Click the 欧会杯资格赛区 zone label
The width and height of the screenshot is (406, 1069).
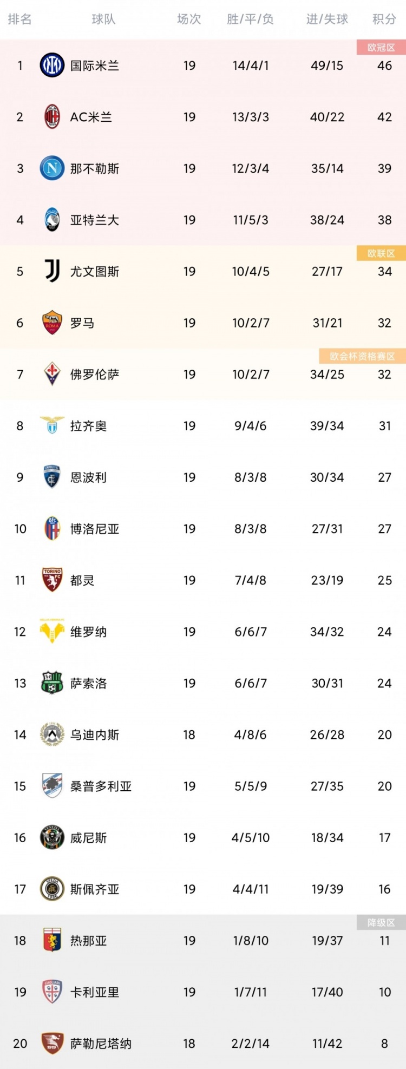pos(362,356)
